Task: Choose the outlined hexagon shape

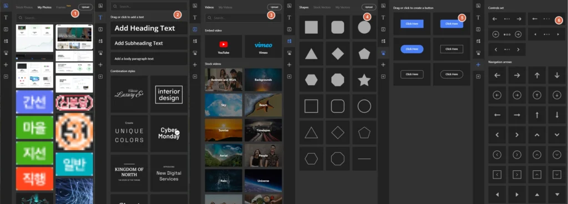Action: click(311, 159)
